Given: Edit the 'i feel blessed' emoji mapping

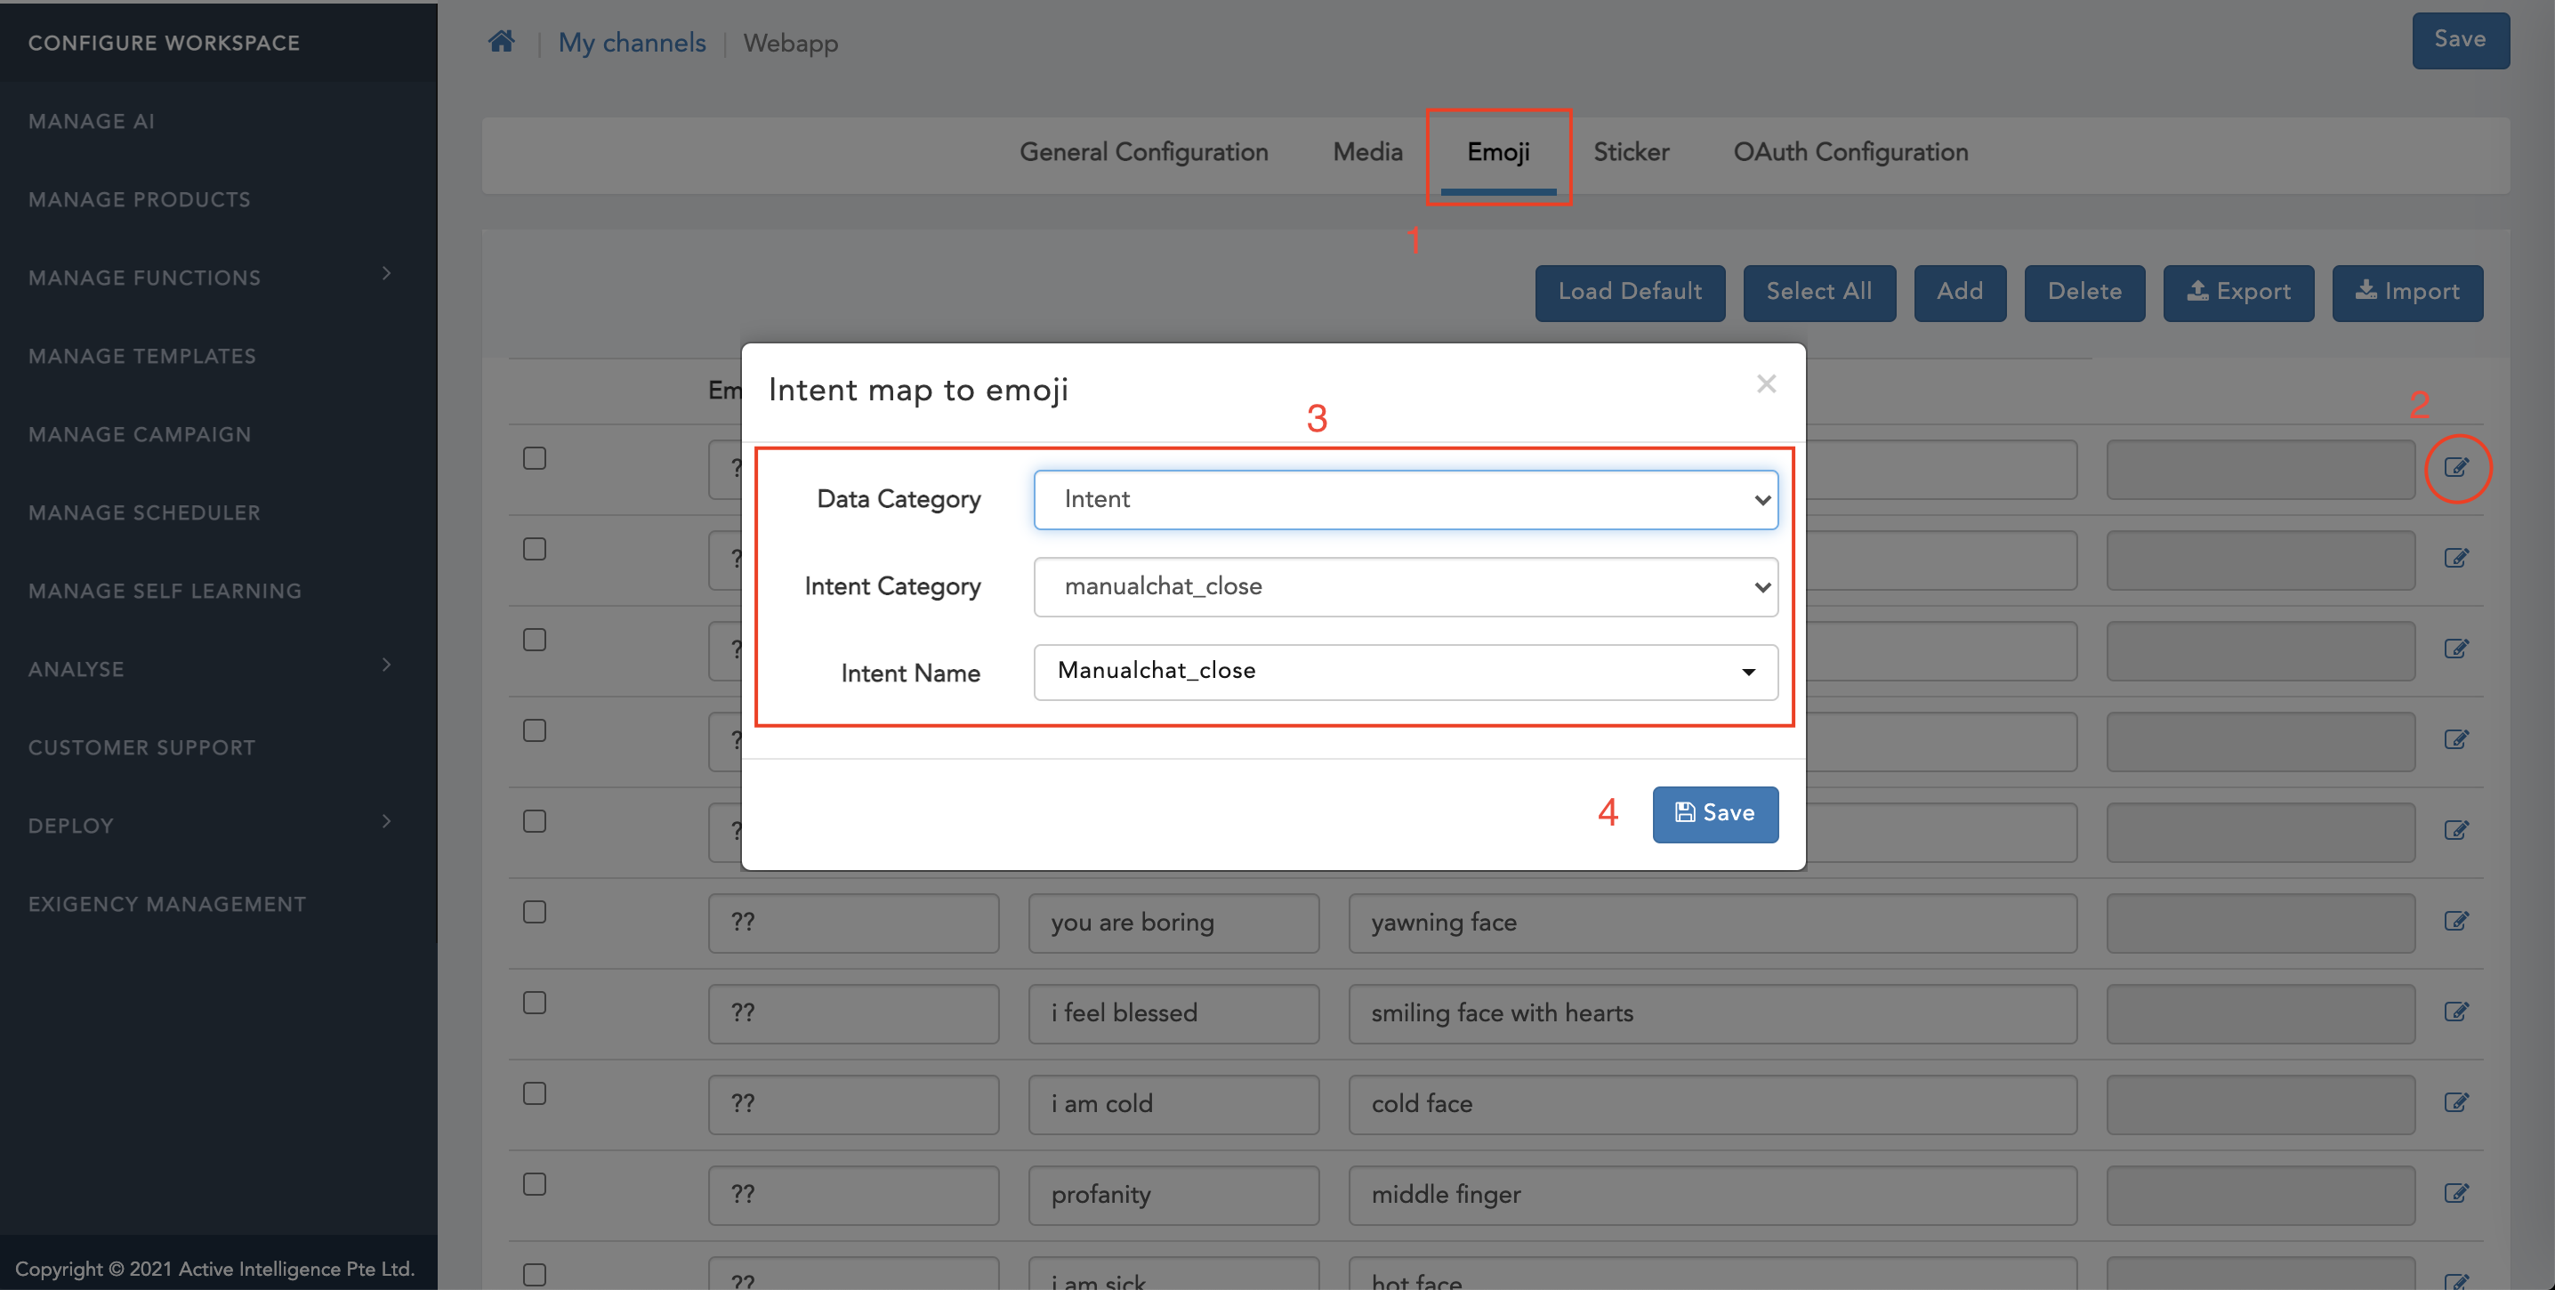Looking at the screenshot, I should tap(2456, 1012).
